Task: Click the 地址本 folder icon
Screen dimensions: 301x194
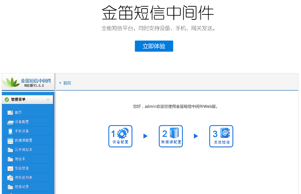Action: click(x=10, y=159)
